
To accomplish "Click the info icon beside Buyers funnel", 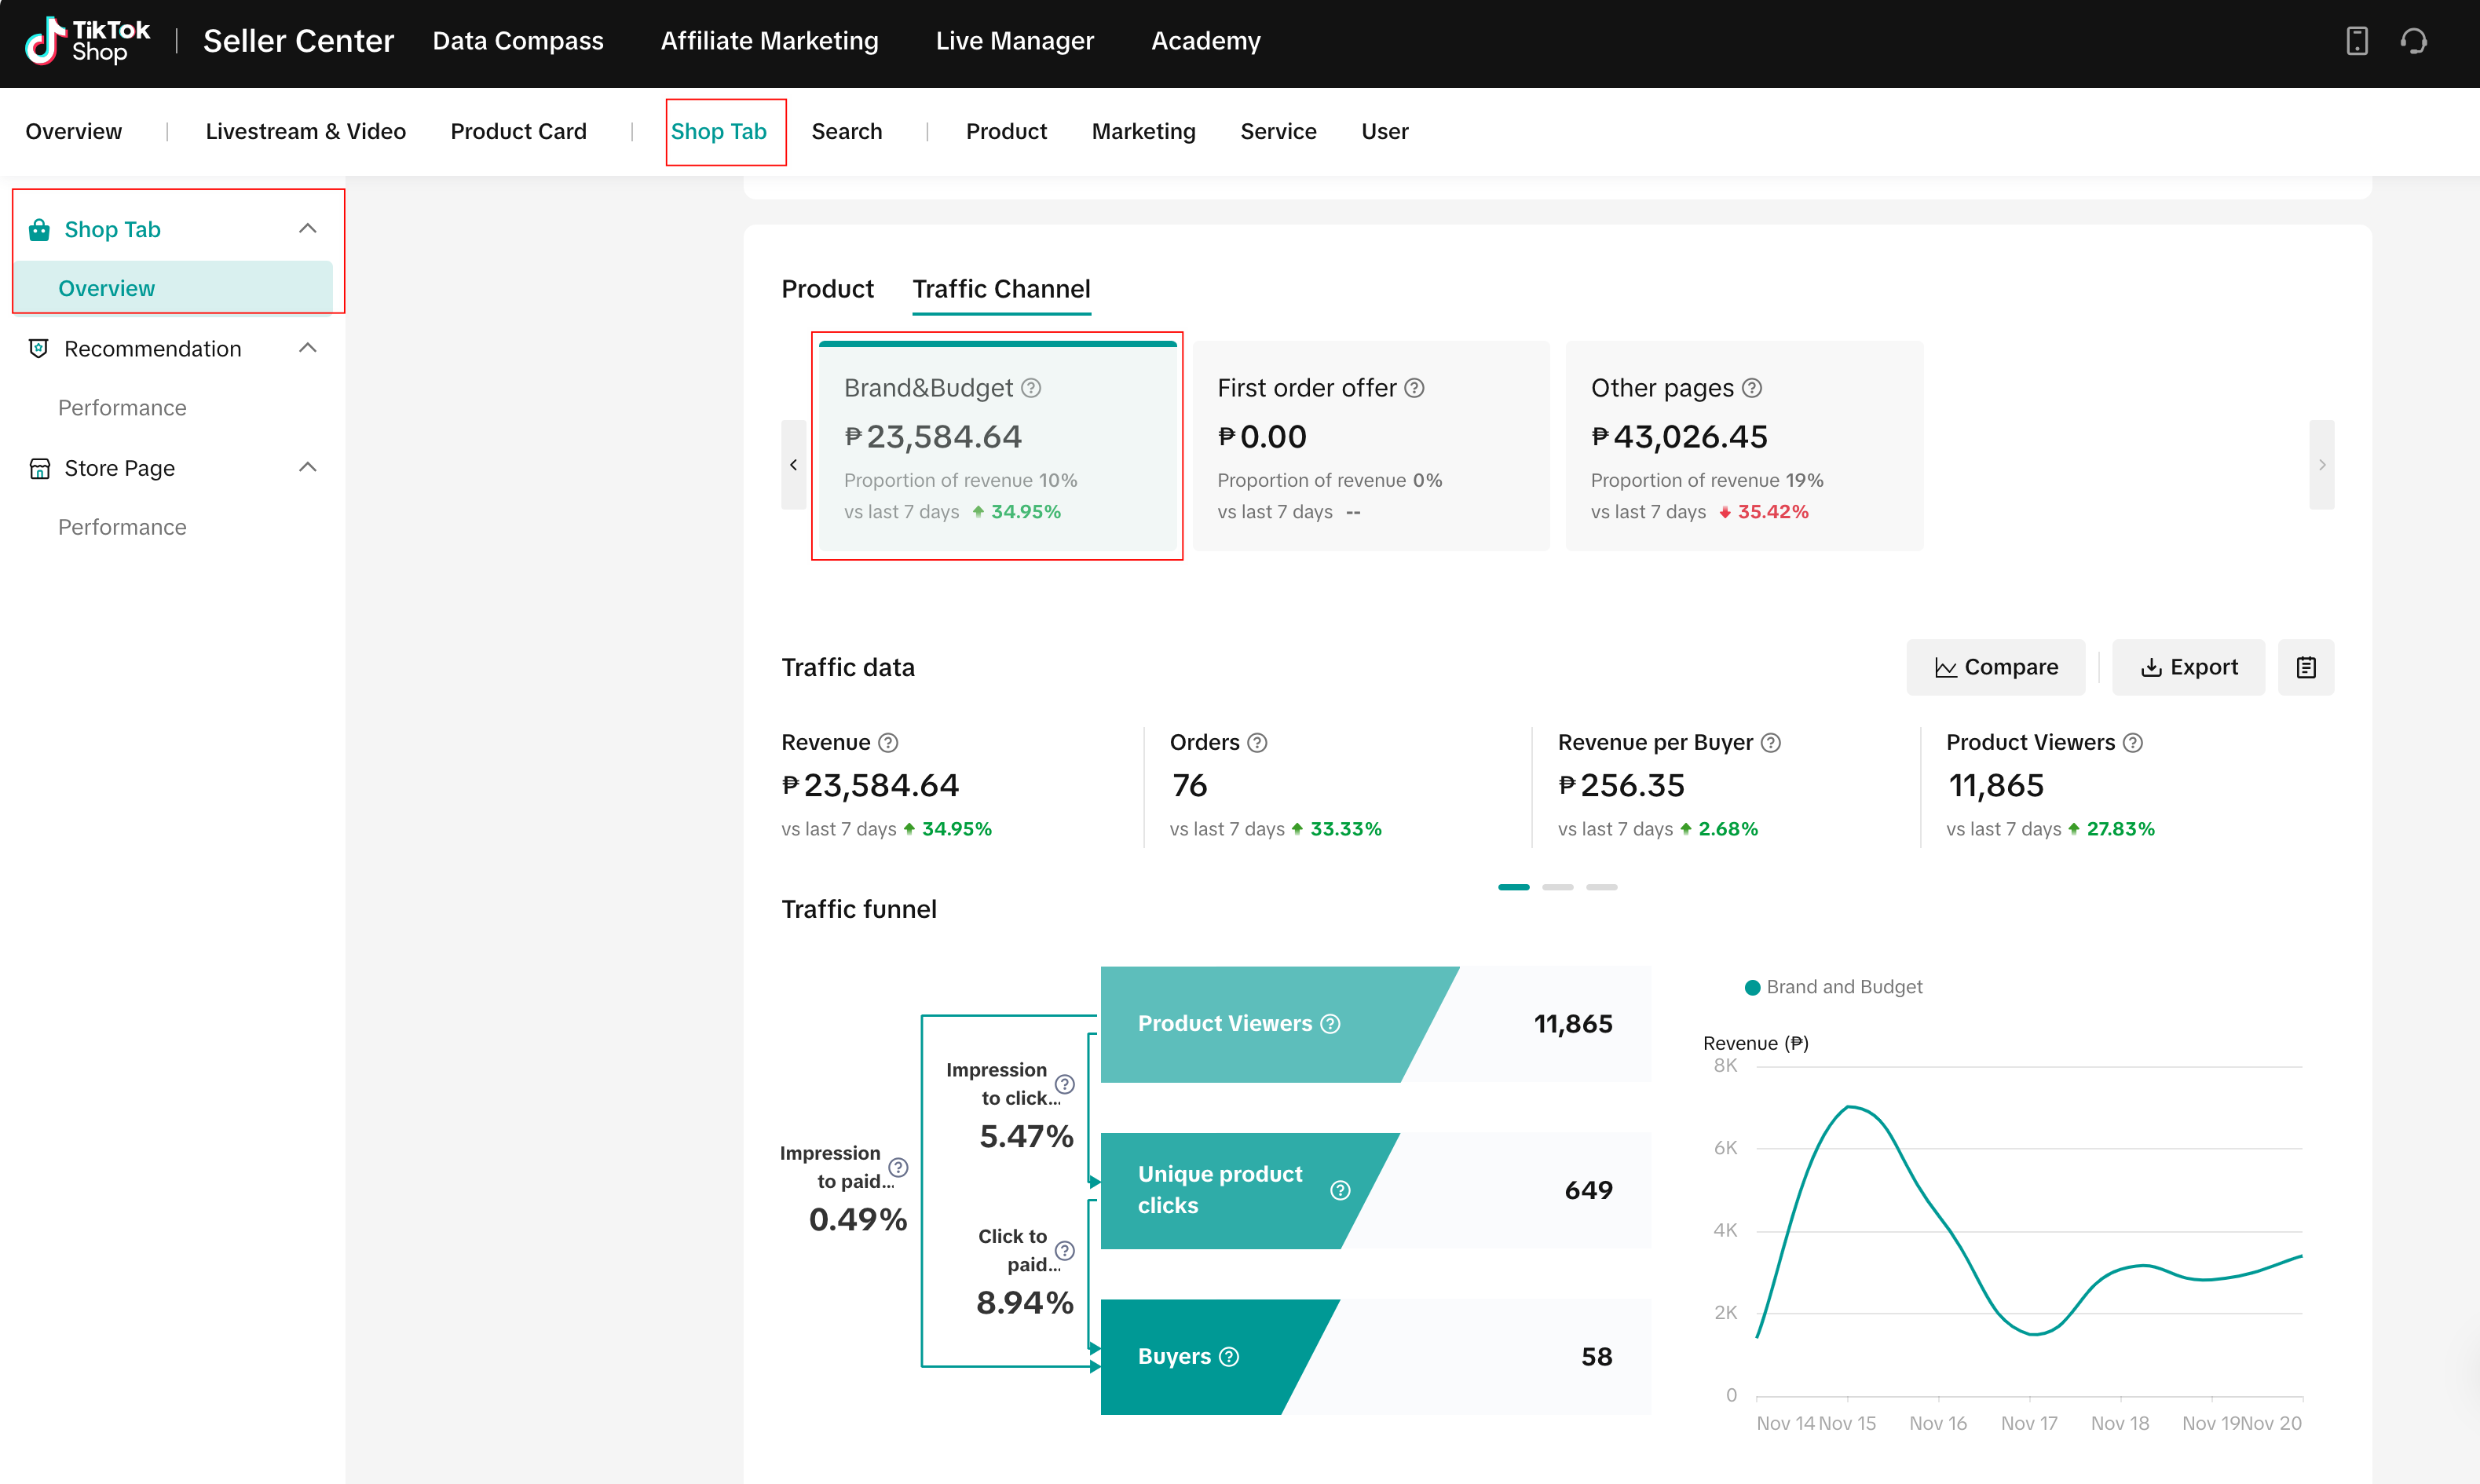I will tap(1230, 1357).
